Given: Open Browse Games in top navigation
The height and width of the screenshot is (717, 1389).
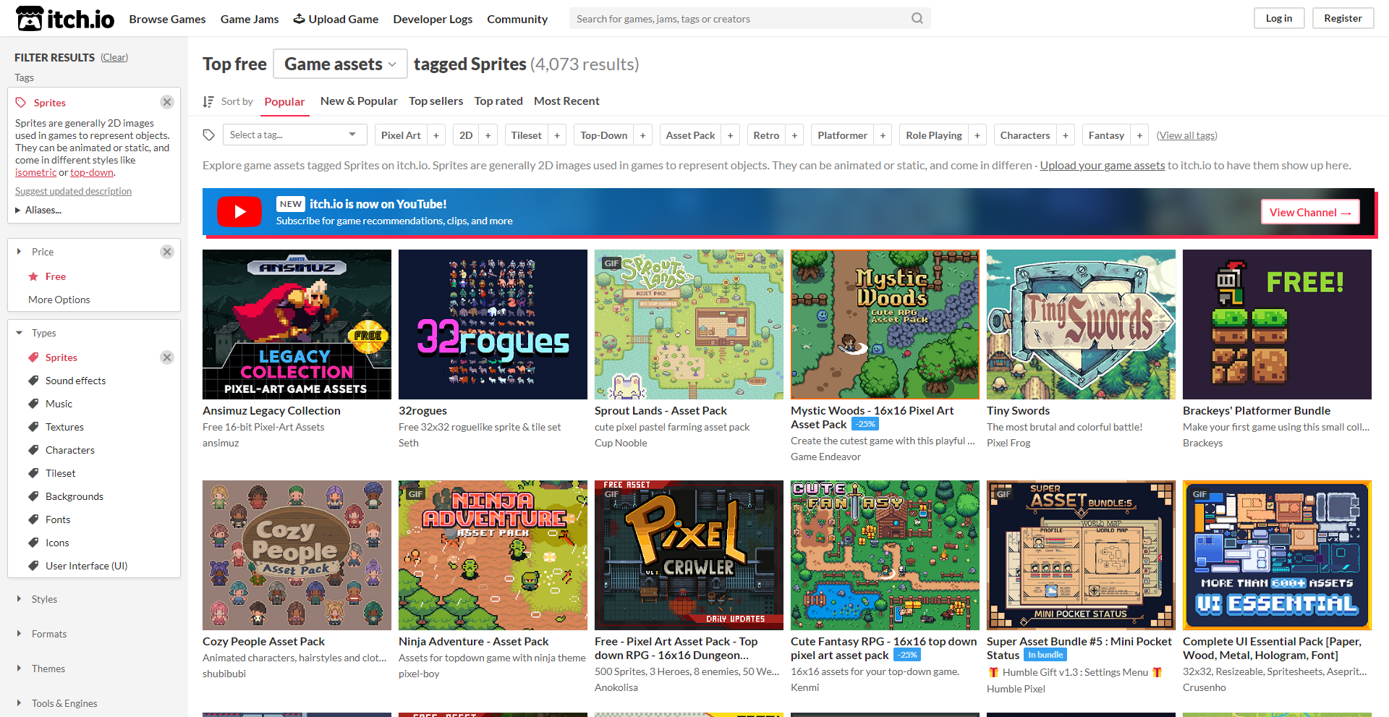Looking at the screenshot, I should point(167,19).
